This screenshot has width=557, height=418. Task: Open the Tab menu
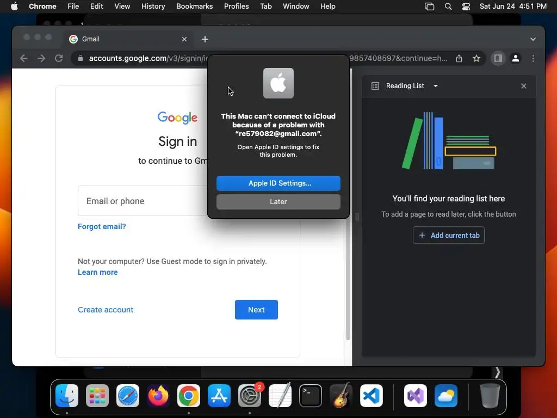pos(265,7)
